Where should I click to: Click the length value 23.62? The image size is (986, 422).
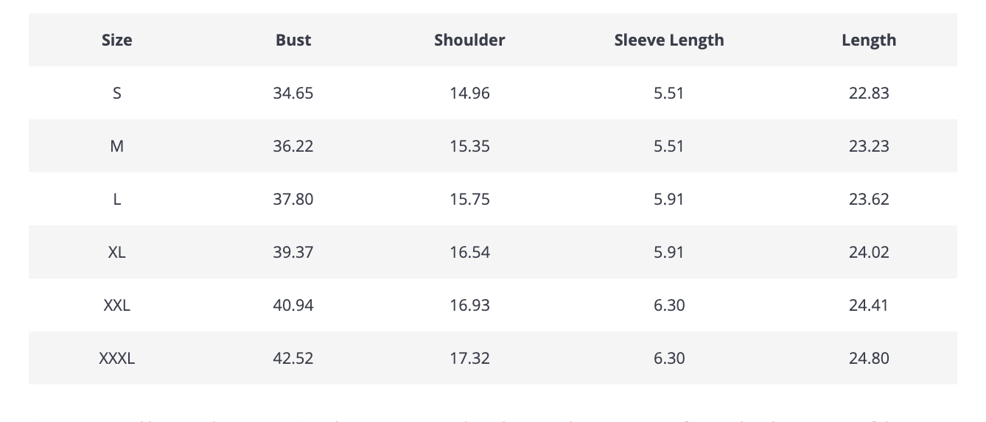point(869,199)
